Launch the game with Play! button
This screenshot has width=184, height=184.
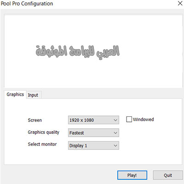pos(132,175)
